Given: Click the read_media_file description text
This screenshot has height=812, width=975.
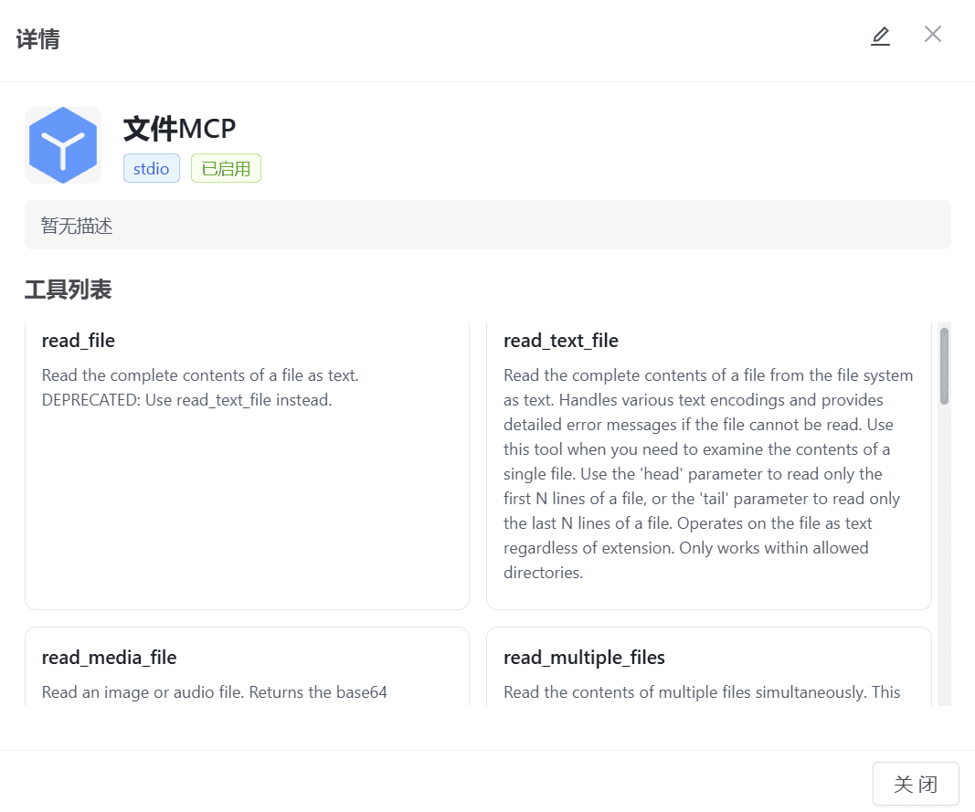Looking at the screenshot, I should click(x=215, y=692).
